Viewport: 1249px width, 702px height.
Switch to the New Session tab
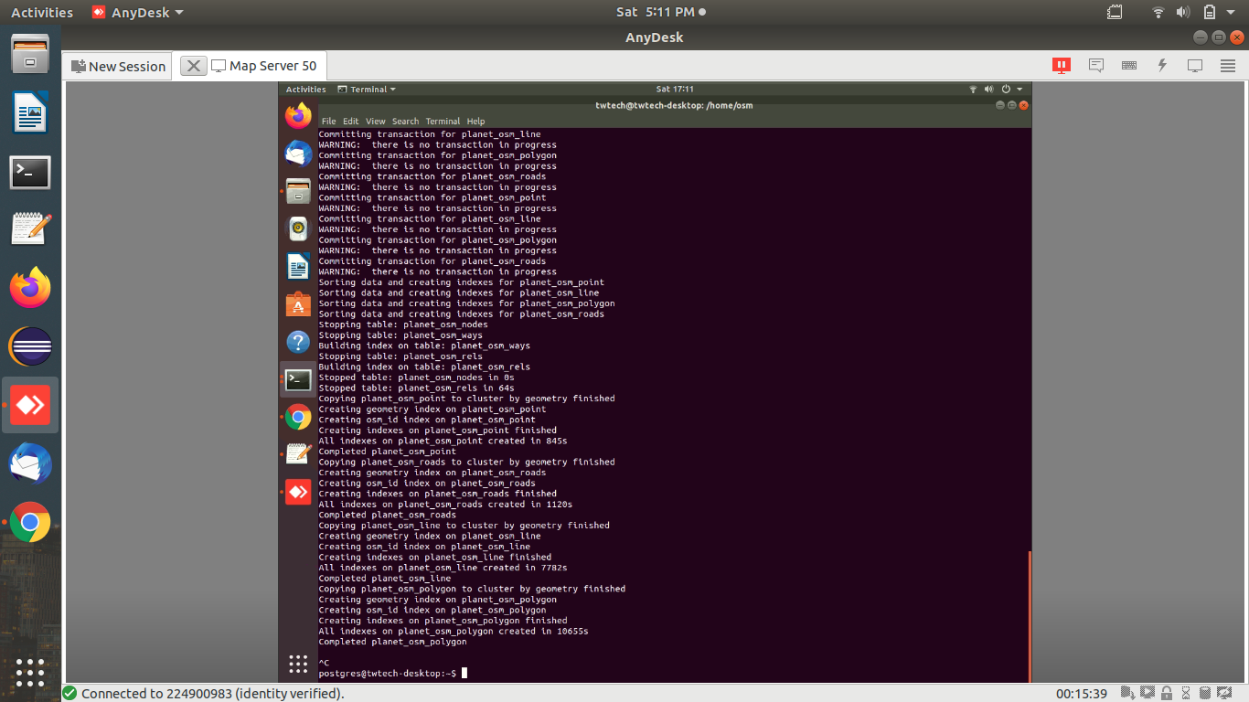click(x=119, y=66)
